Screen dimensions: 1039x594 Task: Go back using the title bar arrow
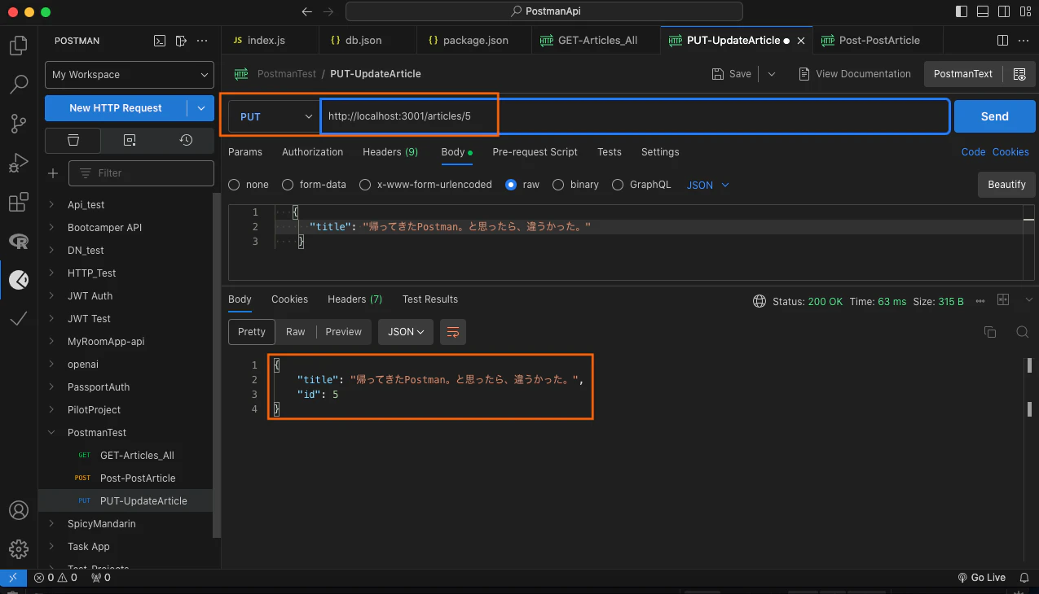tap(307, 11)
